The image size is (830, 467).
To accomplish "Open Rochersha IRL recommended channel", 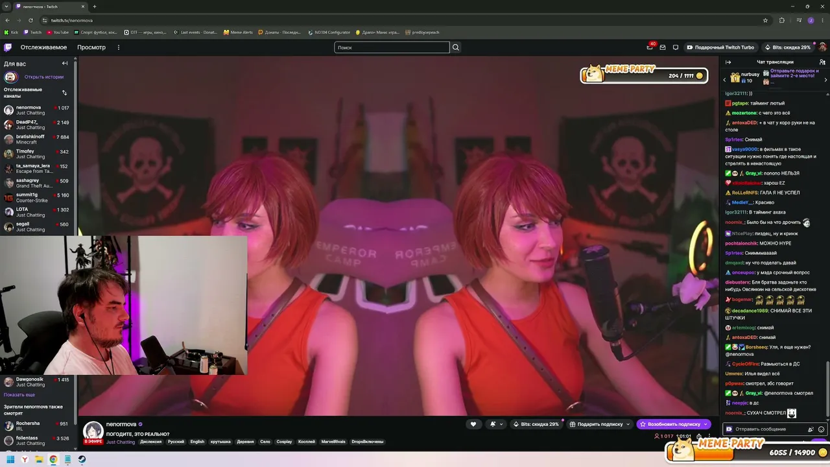I will (x=36, y=426).
